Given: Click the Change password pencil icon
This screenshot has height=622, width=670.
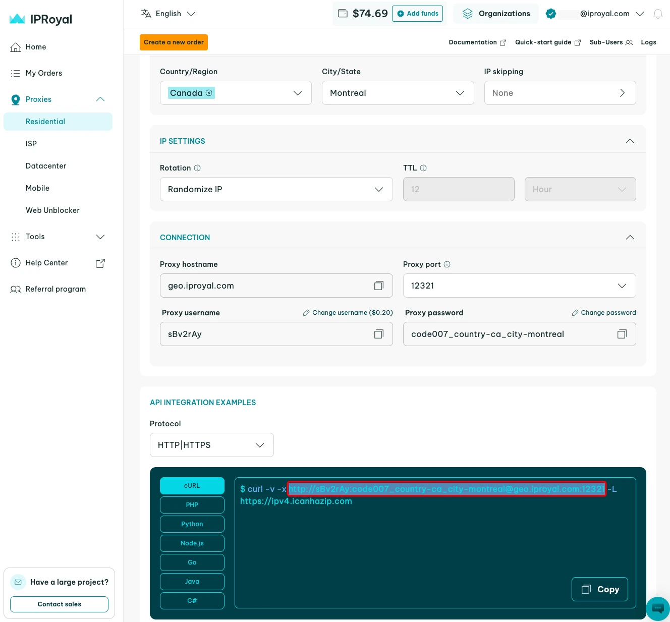Looking at the screenshot, I should coord(575,313).
